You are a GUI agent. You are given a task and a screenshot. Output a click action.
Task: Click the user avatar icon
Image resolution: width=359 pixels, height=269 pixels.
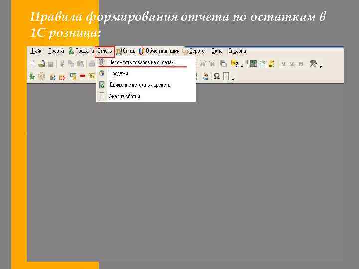(x=206, y=76)
